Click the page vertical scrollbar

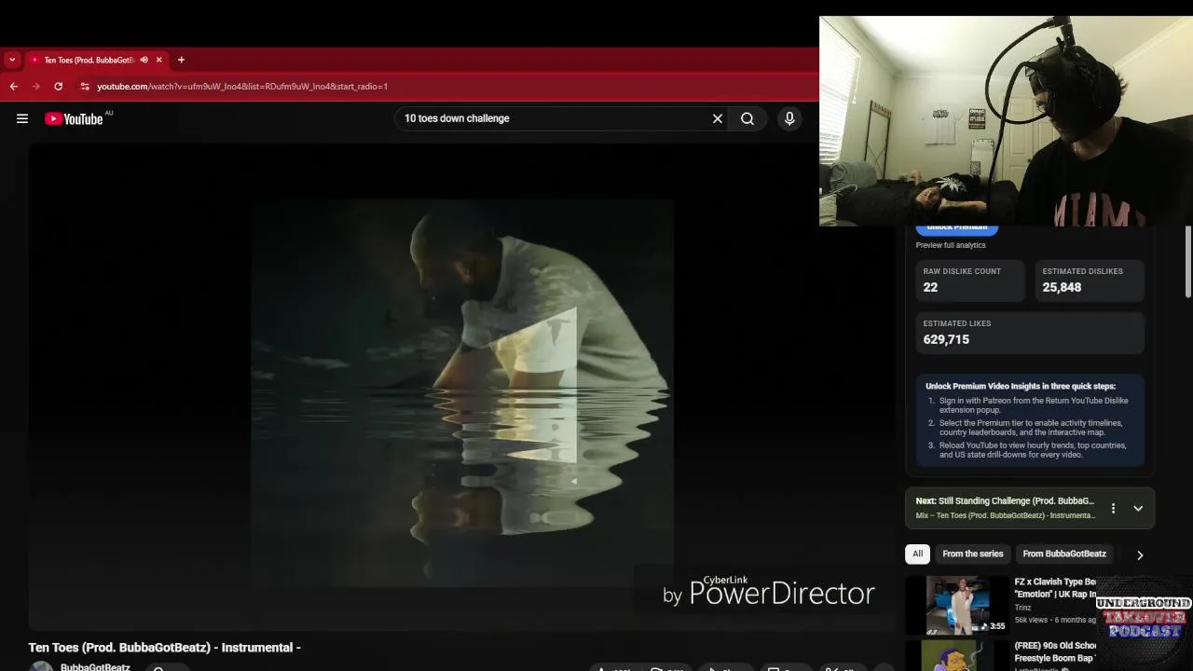pos(1187,261)
